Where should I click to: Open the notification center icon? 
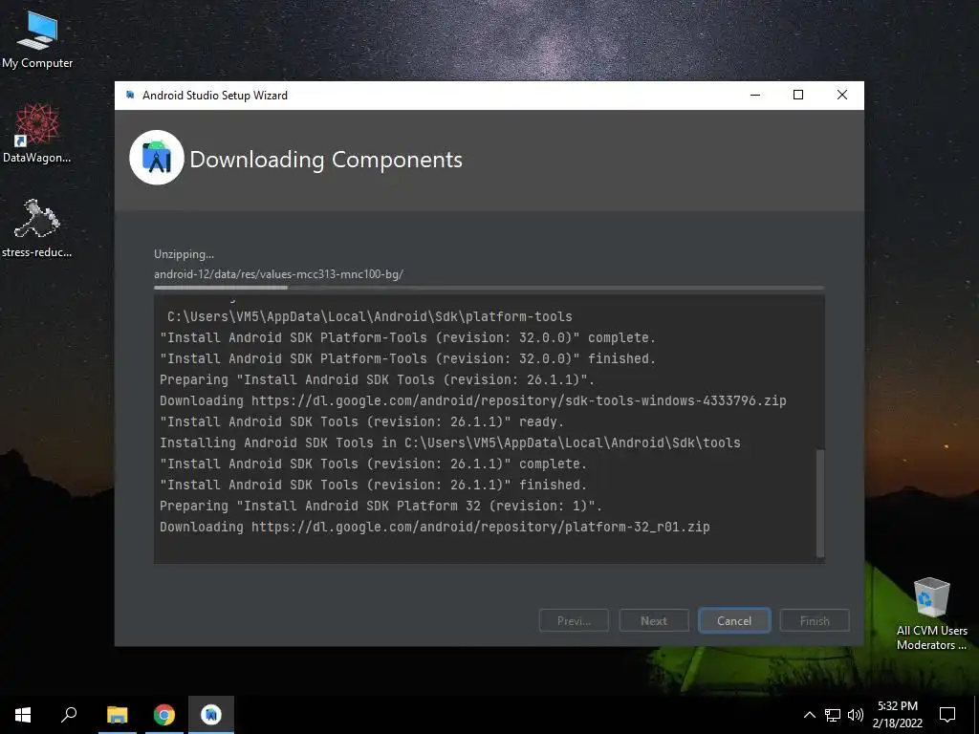tap(947, 715)
